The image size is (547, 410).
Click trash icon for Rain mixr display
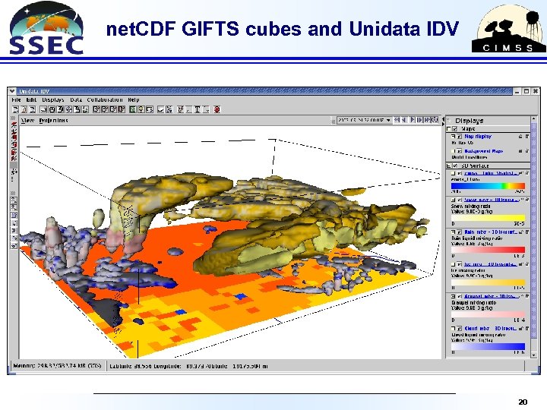tap(527, 232)
